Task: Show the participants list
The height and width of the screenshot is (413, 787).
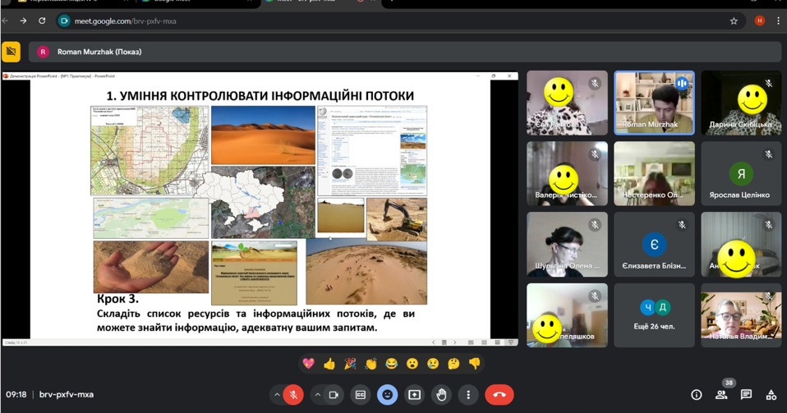Action: tap(721, 395)
